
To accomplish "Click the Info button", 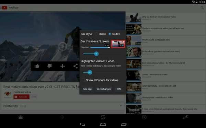I will coord(119,89).
